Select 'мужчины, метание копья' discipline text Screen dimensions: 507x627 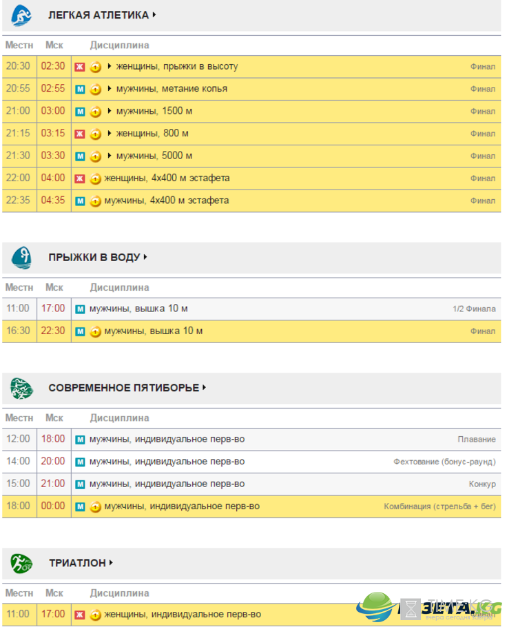pyautogui.click(x=172, y=89)
